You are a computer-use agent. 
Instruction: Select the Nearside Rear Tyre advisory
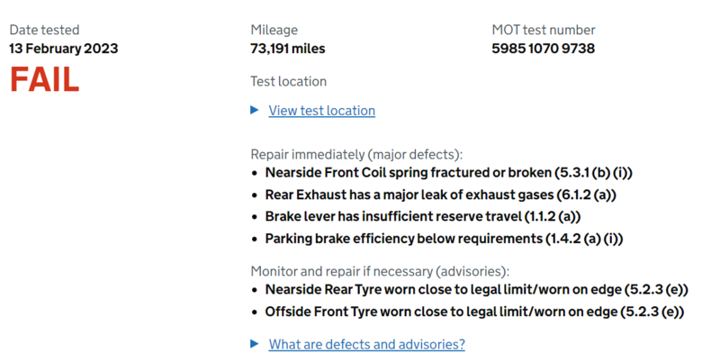(476, 290)
